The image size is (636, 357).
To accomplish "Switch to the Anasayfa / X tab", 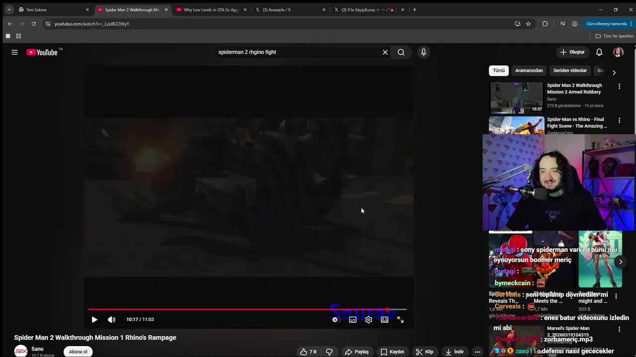I will coord(289,9).
